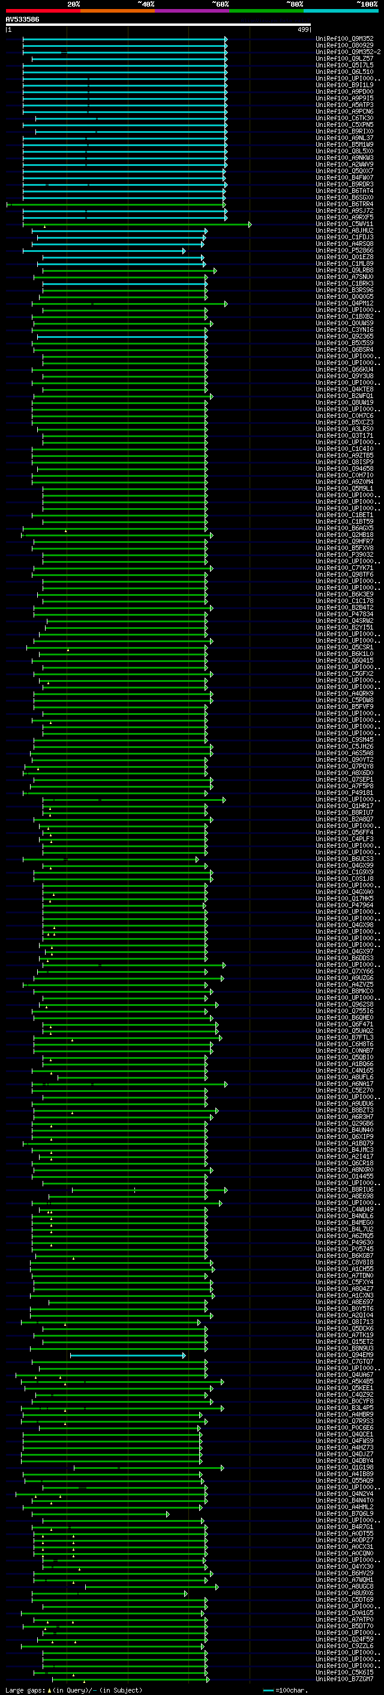This screenshot has width=384, height=1695.
Task: Select the UniRef100_Q6L510 label
Action: pyautogui.click(x=344, y=72)
